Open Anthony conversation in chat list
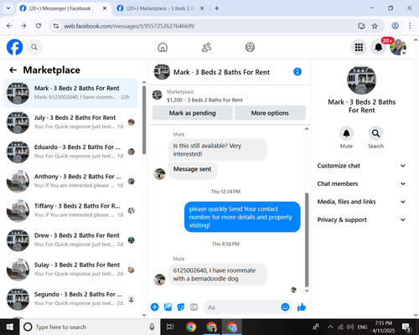 click(x=70, y=181)
